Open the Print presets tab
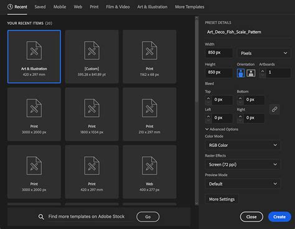Image resolution: width=295 pixels, height=229 pixels. click(x=94, y=7)
